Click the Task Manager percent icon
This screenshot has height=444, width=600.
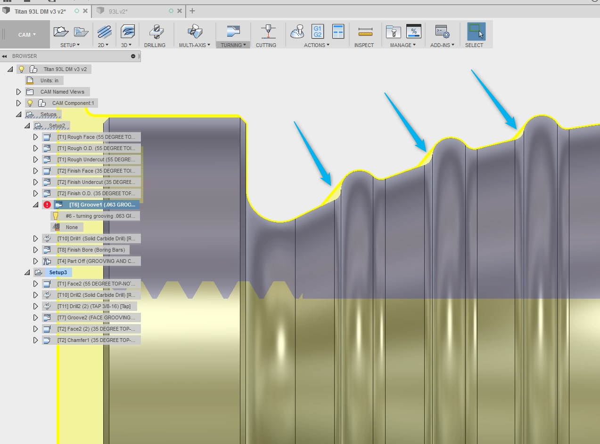[x=413, y=32]
